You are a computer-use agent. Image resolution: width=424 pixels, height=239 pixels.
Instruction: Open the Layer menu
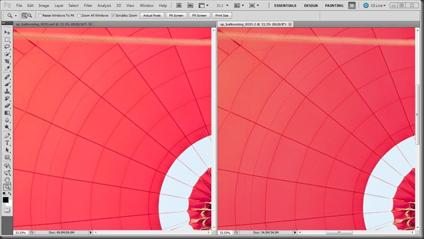click(59, 5)
